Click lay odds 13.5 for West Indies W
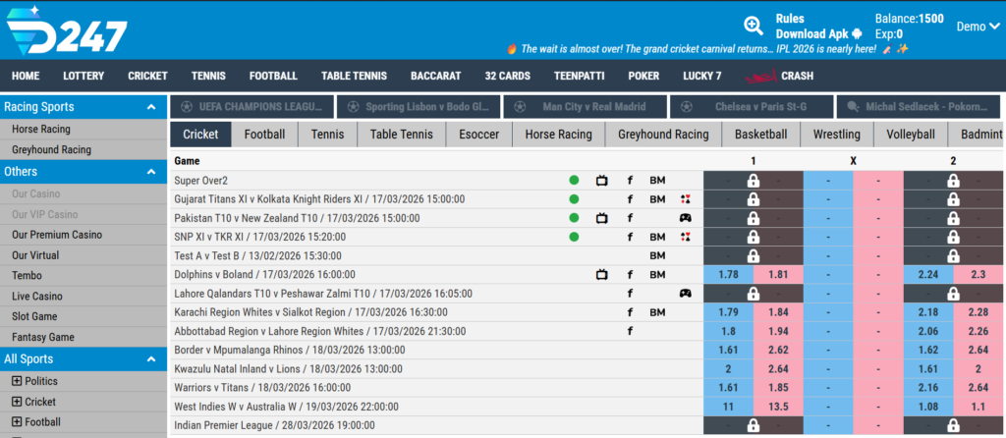The width and height of the screenshot is (1006, 438). [778, 407]
